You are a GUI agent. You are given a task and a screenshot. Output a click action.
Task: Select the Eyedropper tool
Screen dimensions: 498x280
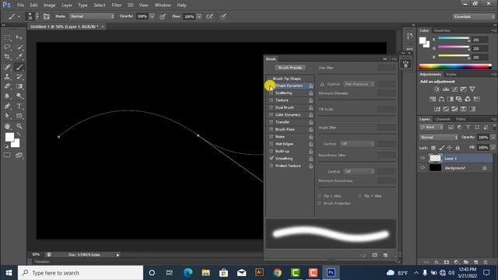(19, 57)
